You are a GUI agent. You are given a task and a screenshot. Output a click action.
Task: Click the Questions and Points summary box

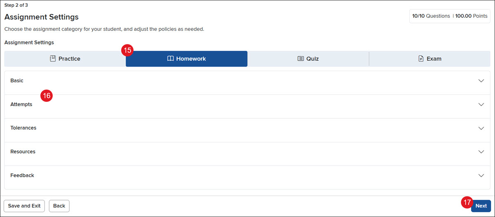point(450,16)
